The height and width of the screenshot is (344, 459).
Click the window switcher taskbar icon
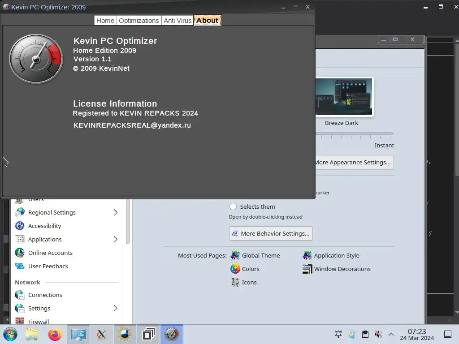[x=148, y=334]
